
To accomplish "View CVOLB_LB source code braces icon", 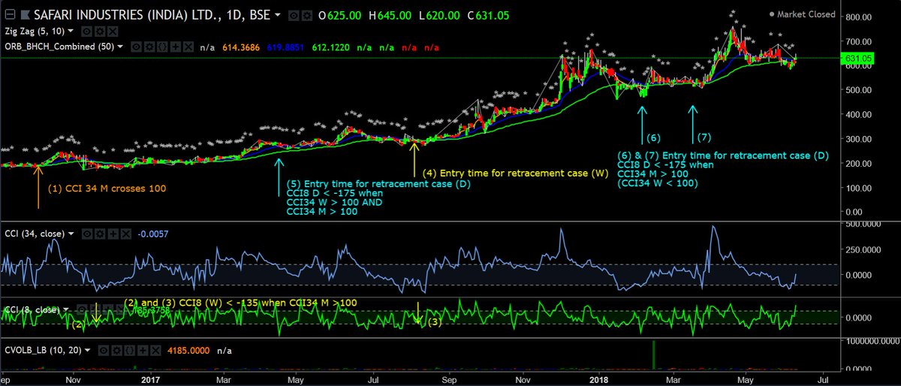I will coord(129,351).
